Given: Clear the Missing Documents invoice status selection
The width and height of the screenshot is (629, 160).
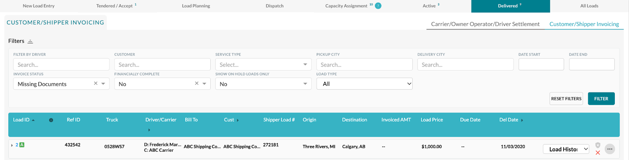Looking at the screenshot, I should click(x=96, y=84).
